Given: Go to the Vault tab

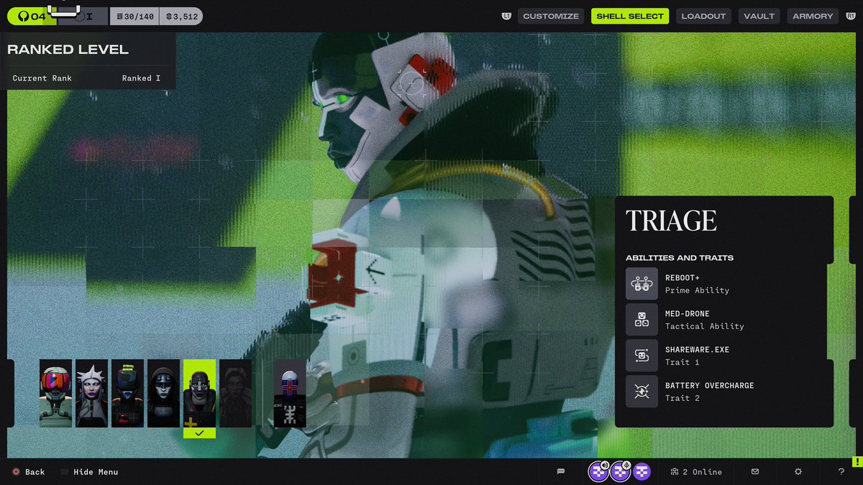Looking at the screenshot, I should pos(759,16).
